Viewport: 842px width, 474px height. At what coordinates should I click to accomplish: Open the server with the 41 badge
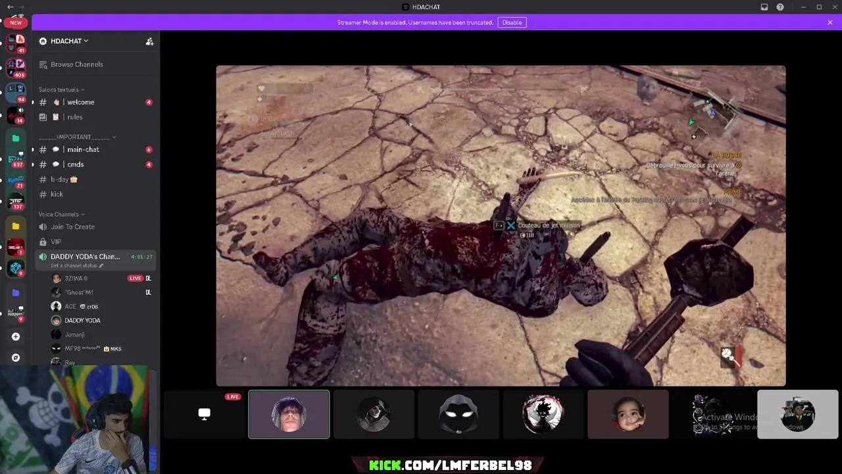(16, 43)
